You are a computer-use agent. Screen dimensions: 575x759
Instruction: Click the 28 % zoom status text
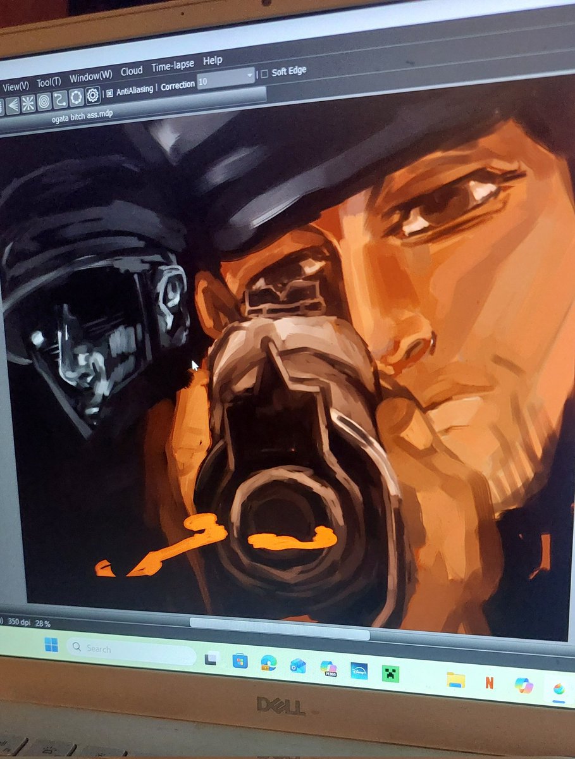point(43,624)
